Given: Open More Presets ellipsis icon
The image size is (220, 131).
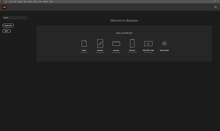Looking at the screenshot, I should click(x=164, y=44).
